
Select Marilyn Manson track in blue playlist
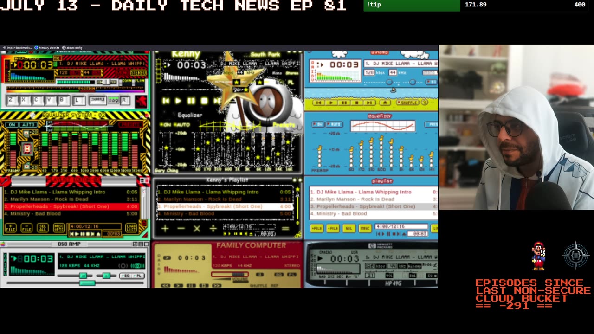click(373, 199)
